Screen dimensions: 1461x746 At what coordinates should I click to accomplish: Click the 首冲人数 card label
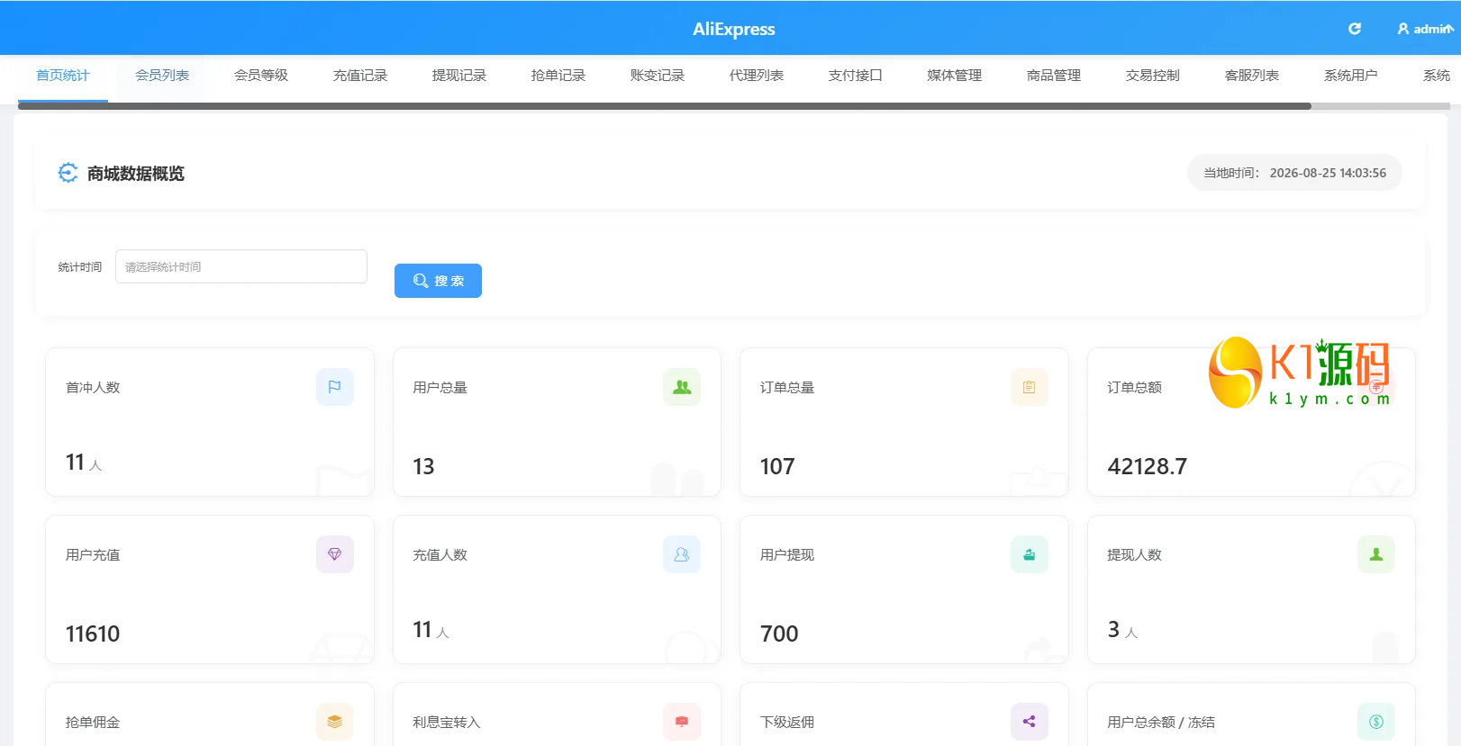93,387
